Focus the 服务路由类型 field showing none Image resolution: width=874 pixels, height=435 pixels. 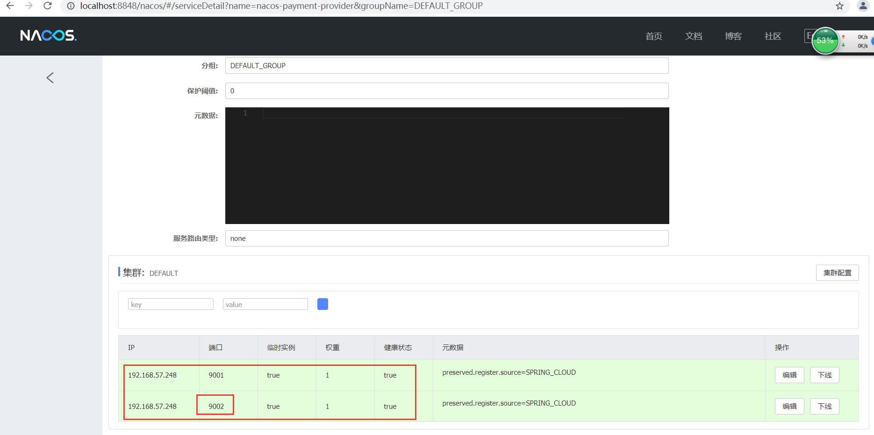coord(447,239)
